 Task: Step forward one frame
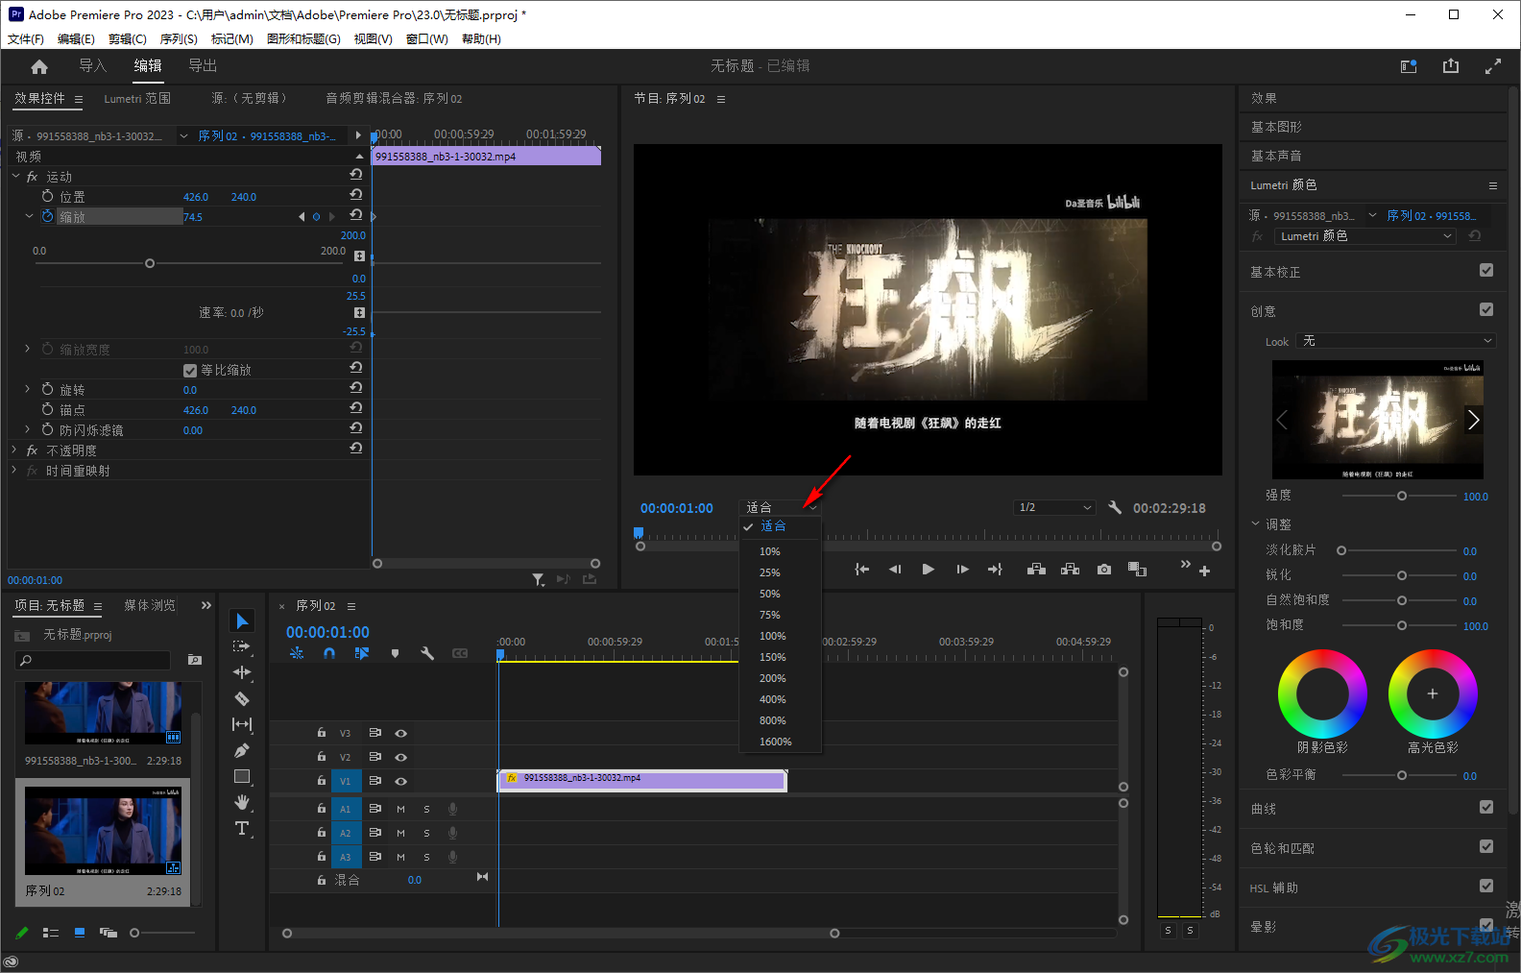[962, 570]
